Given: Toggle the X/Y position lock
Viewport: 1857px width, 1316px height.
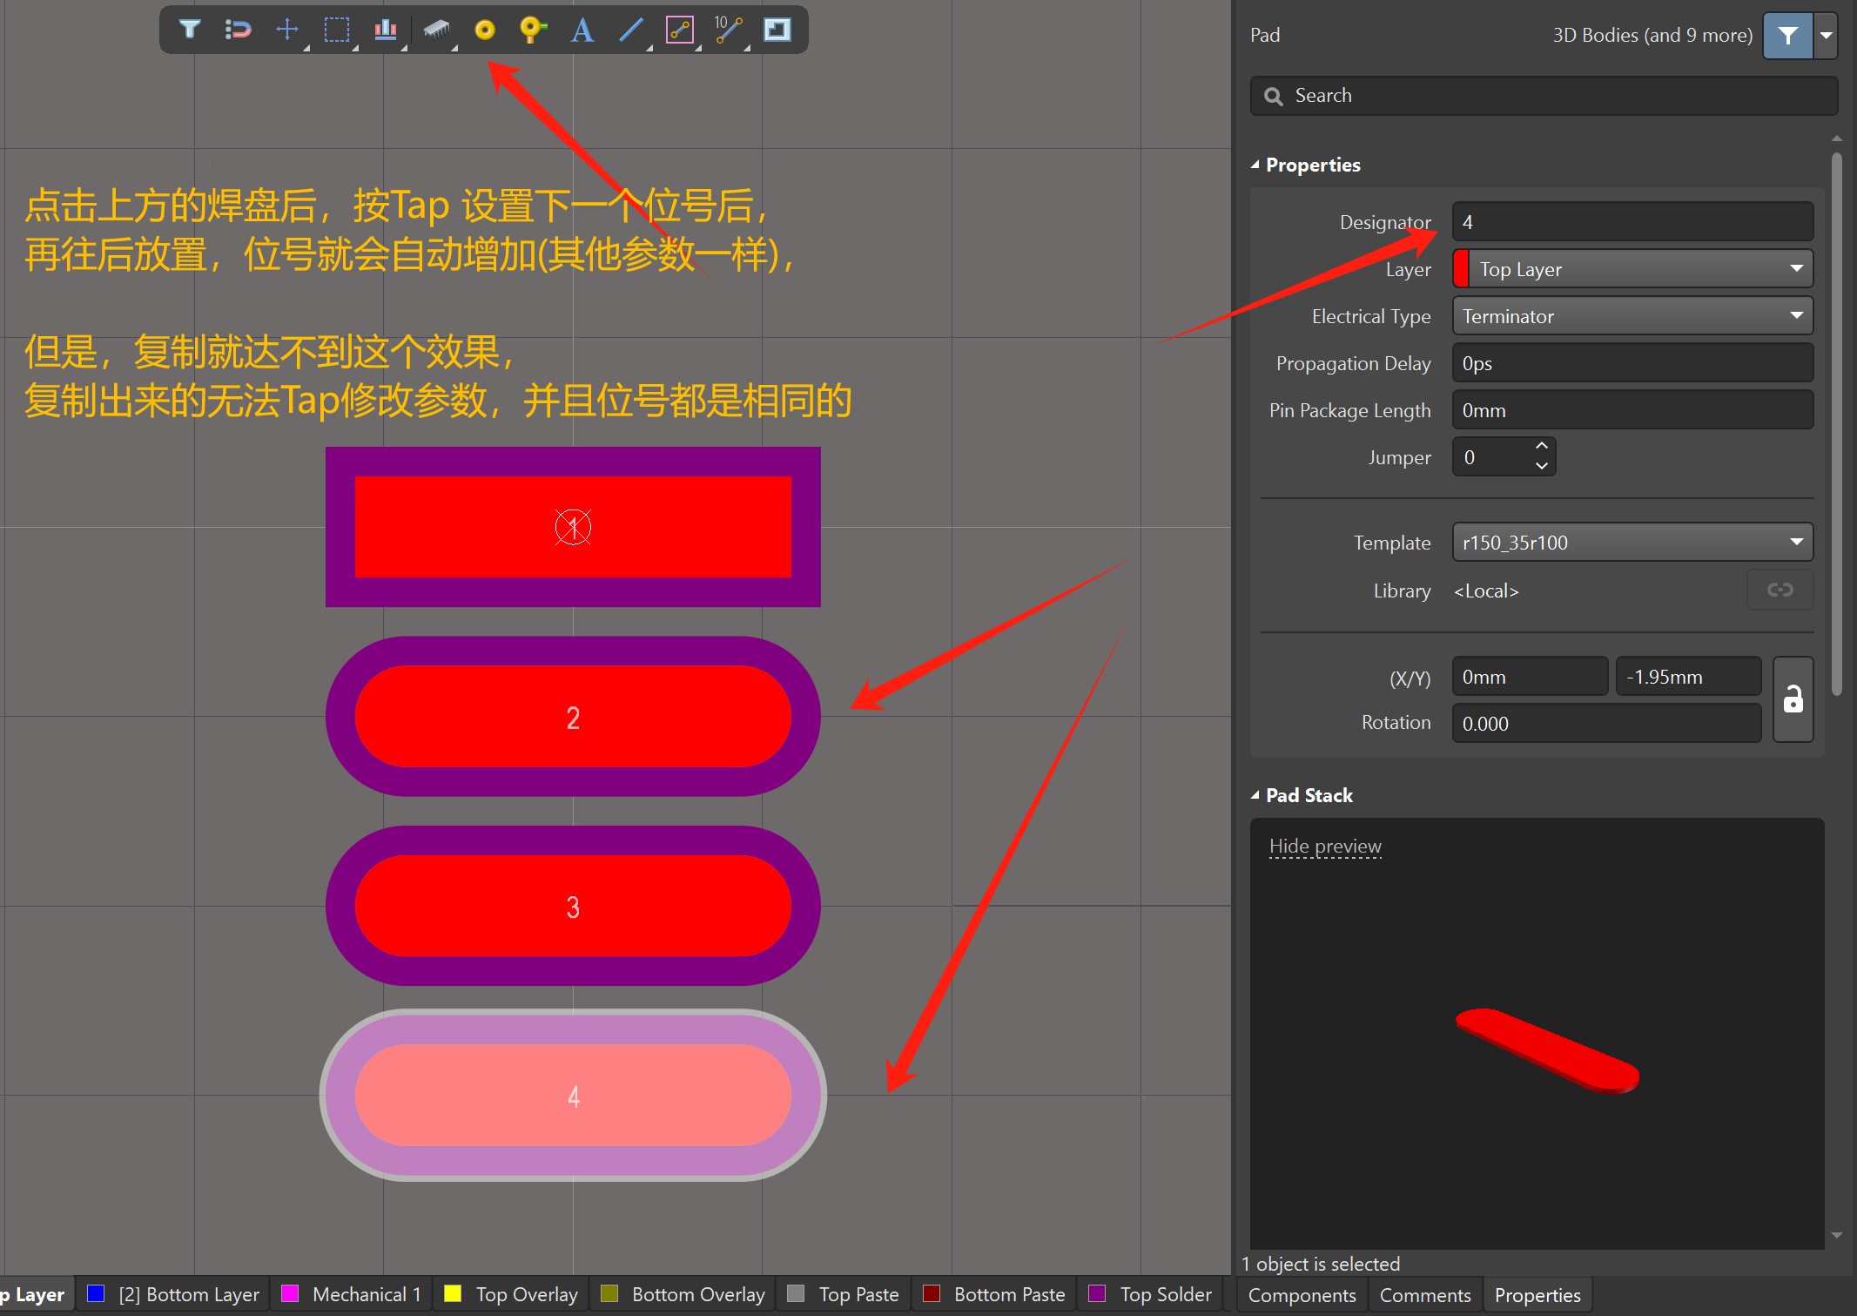Looking at the screenshot, I should pyautogui.click(x=1793, y=699).
